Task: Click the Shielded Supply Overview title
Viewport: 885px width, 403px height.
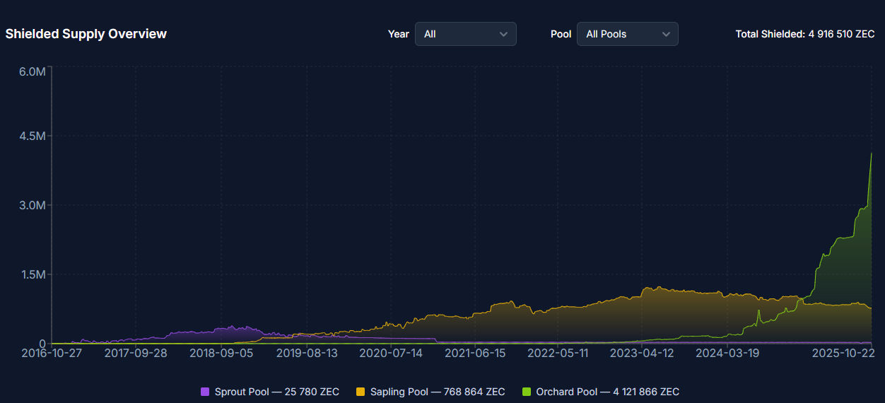Action: pos(86,34)
